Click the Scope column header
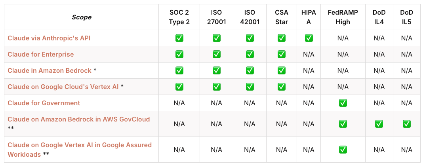Screen dimensions: 425x167 [81, 17]
